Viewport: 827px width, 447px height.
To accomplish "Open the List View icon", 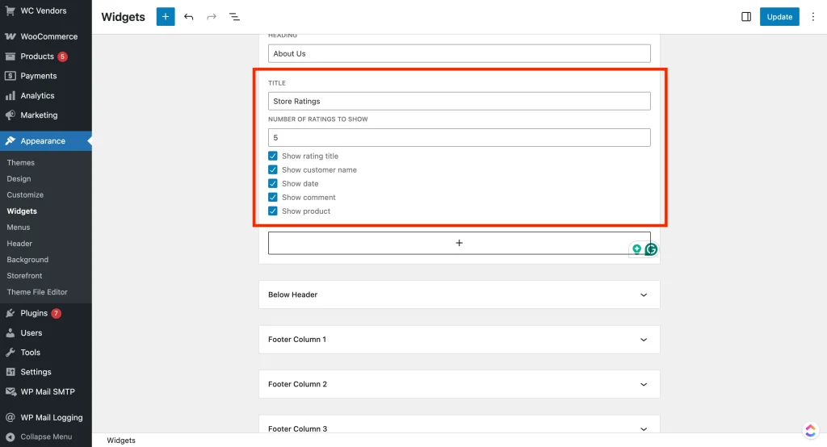I will [x=234, y=17].
